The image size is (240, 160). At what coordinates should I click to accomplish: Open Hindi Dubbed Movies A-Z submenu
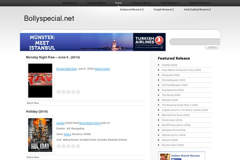point(197,10)
